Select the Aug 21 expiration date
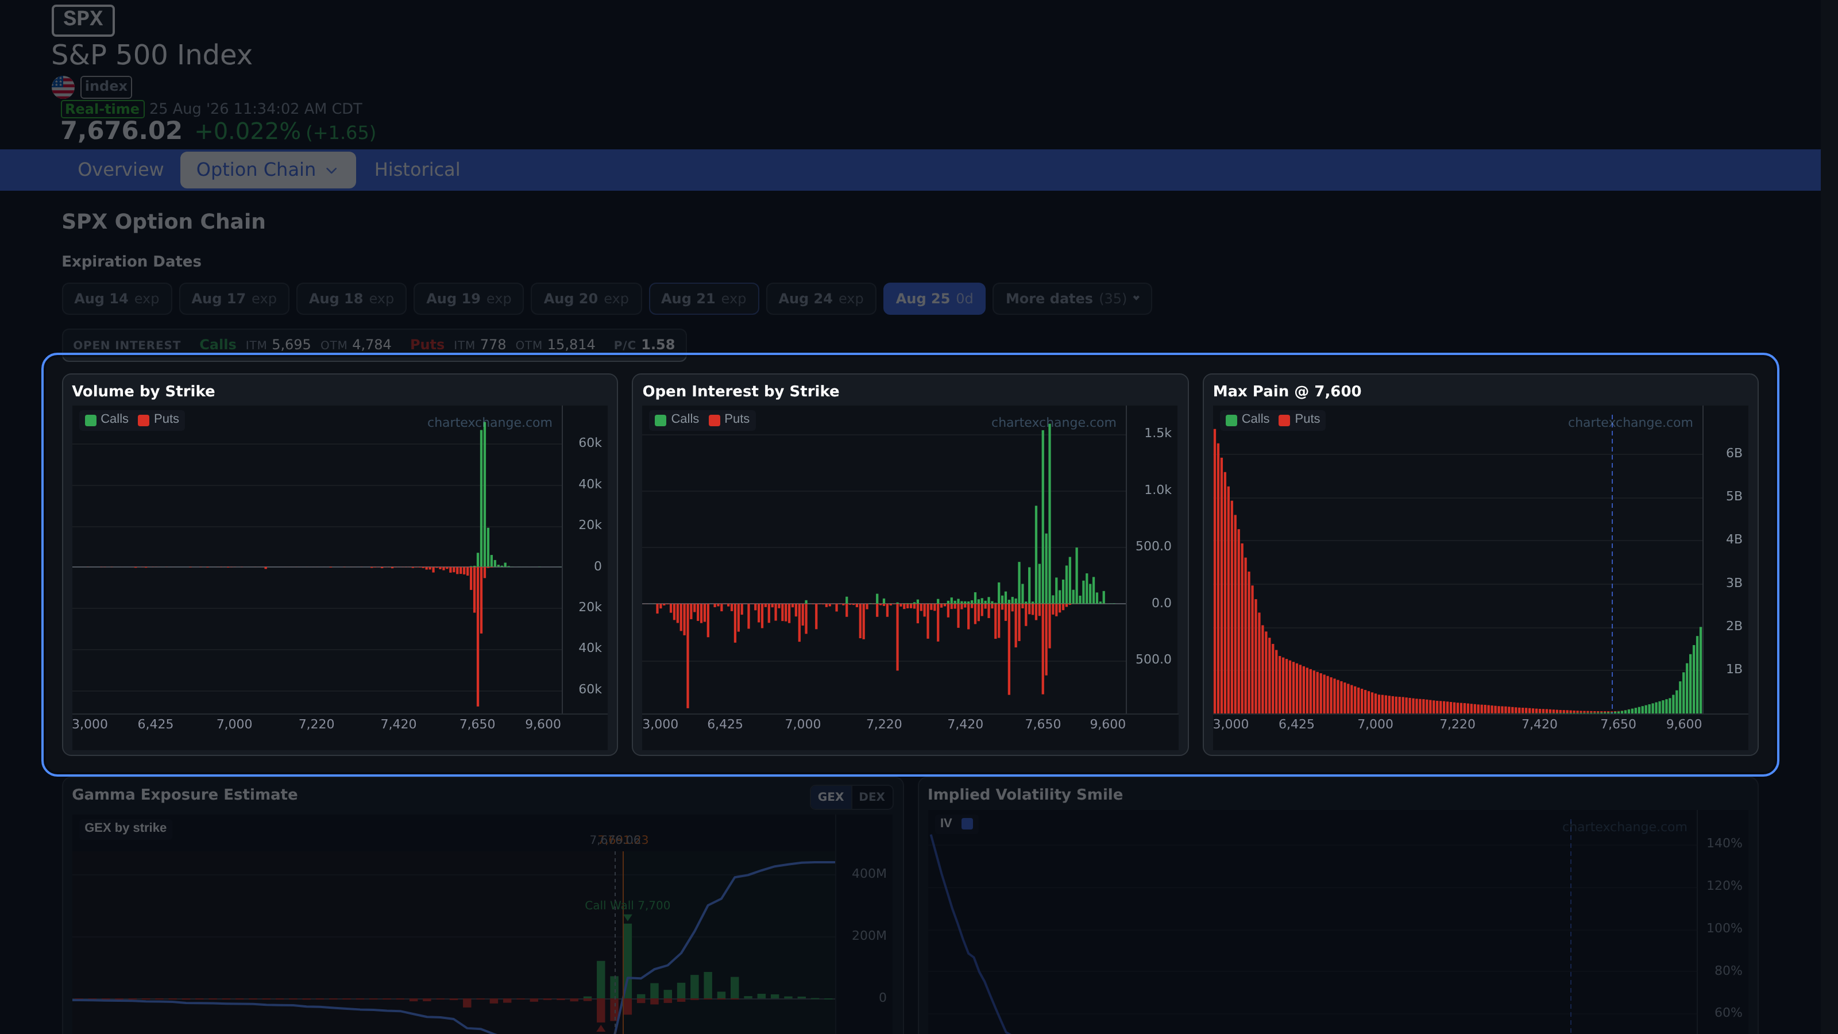This screenshot has height=1034, width=1838. [704, 299]
